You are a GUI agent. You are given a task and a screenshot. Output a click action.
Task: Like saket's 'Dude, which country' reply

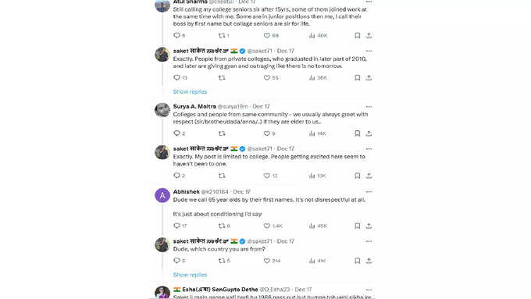(267, 261)
